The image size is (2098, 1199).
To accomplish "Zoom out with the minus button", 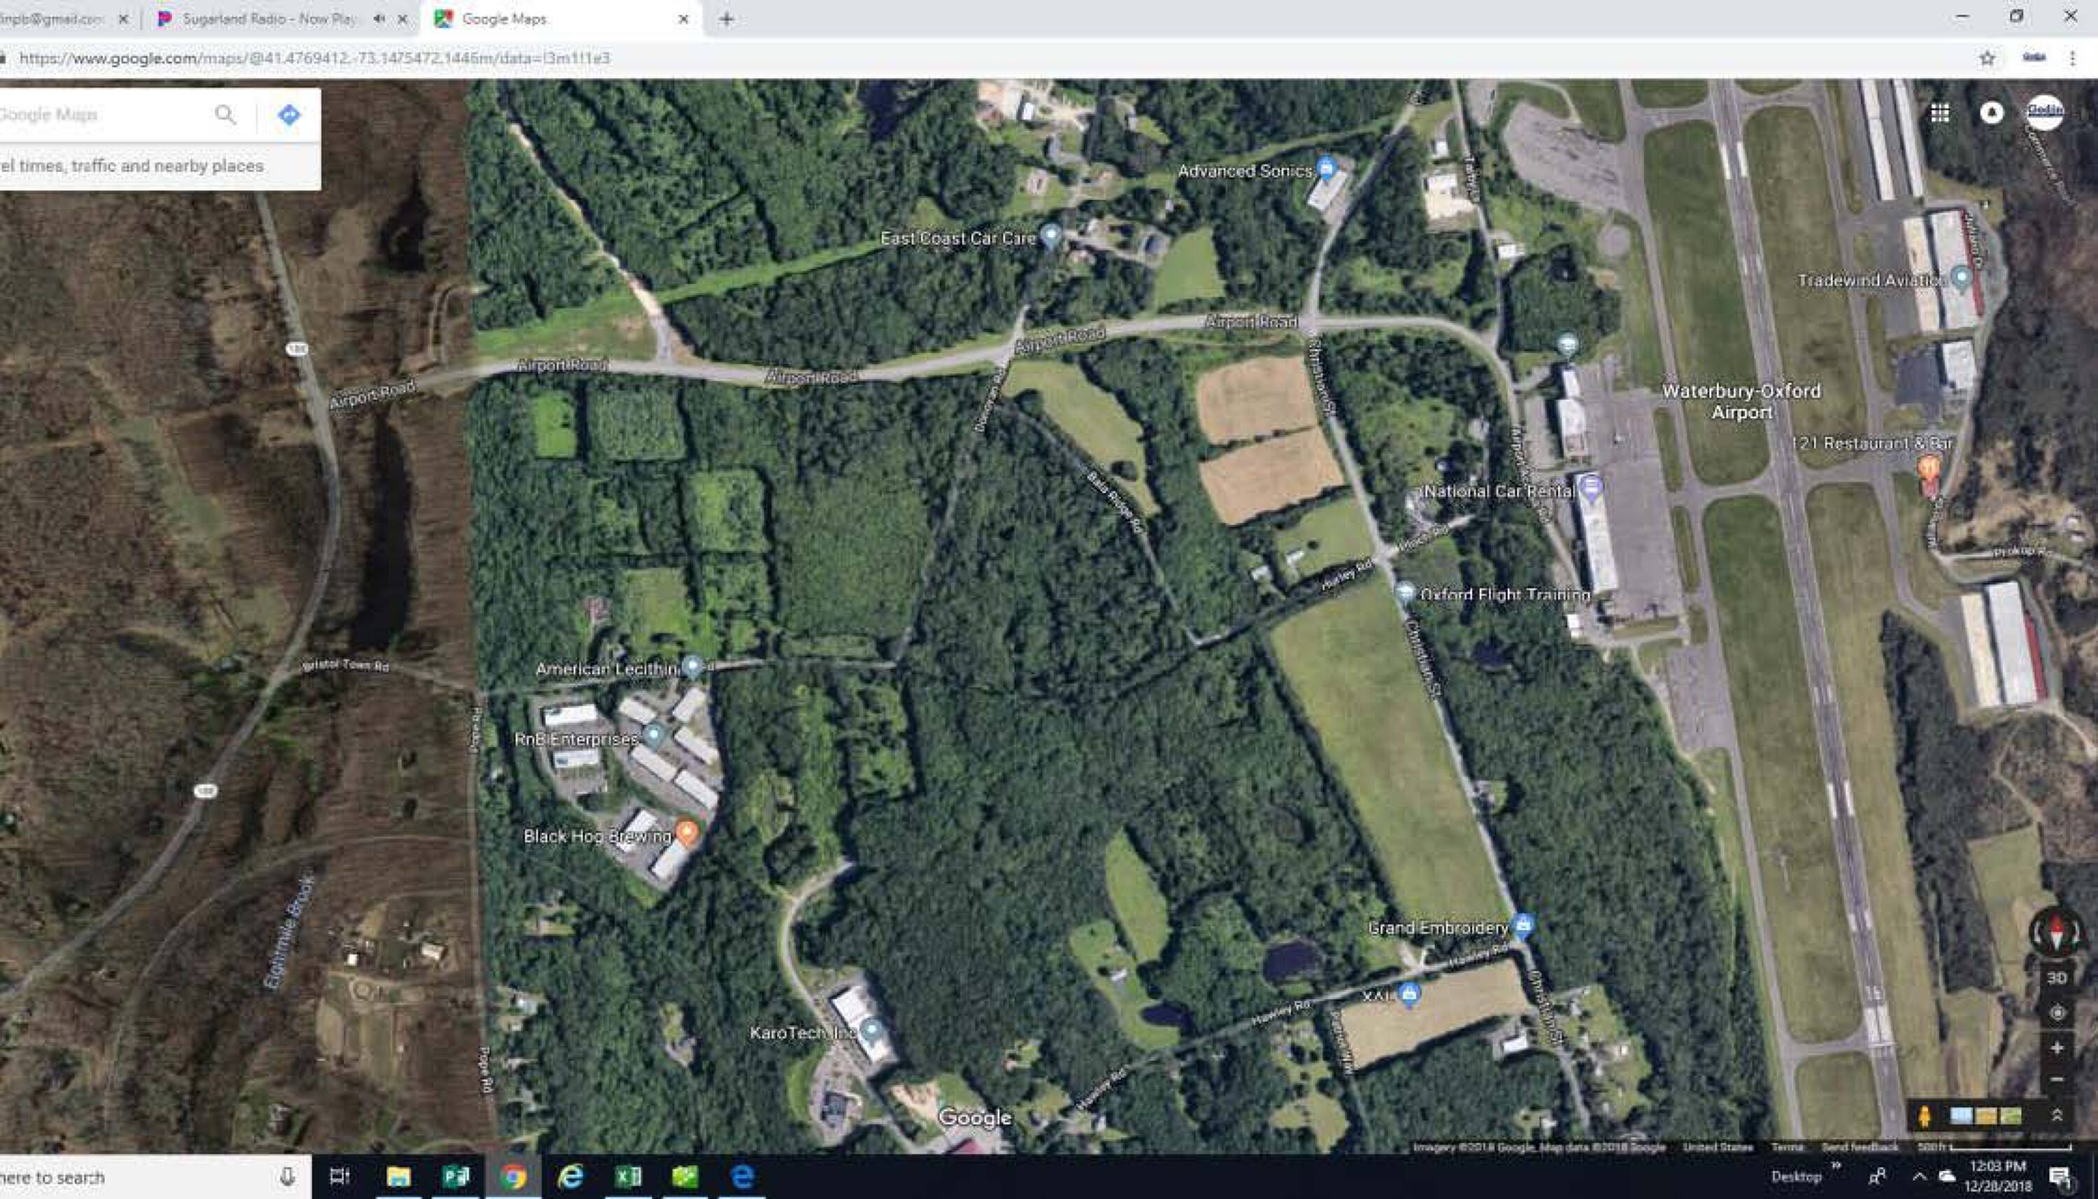I will tap(2057, 1079).
